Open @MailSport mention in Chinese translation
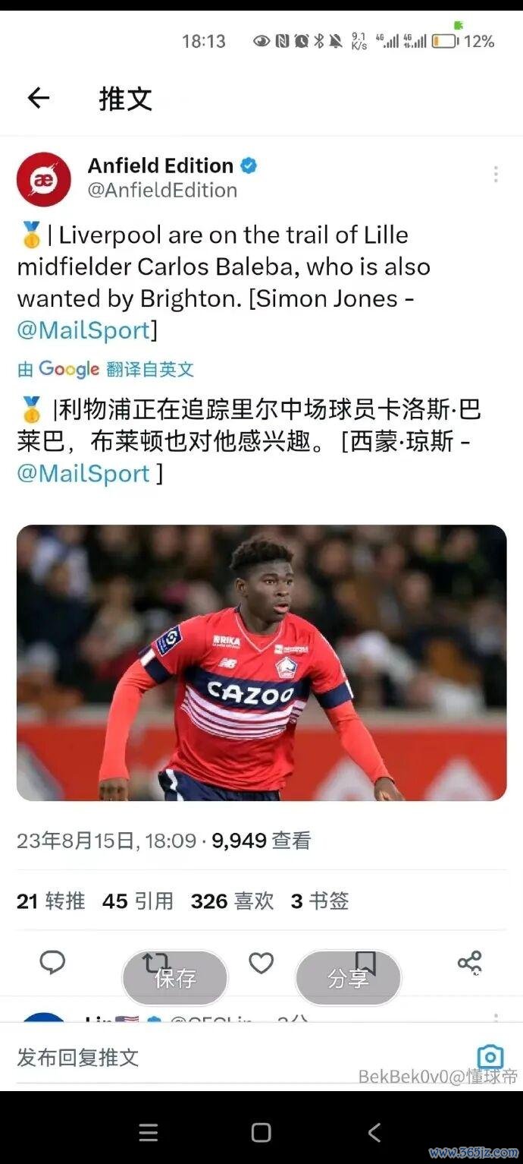Image resolution: width=523 pixels, height=1164 pixels. tap(83, 473)
